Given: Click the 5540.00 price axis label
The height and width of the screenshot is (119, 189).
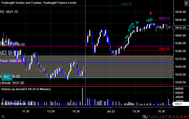Looking at the screenshot, I should coord(180,82).
